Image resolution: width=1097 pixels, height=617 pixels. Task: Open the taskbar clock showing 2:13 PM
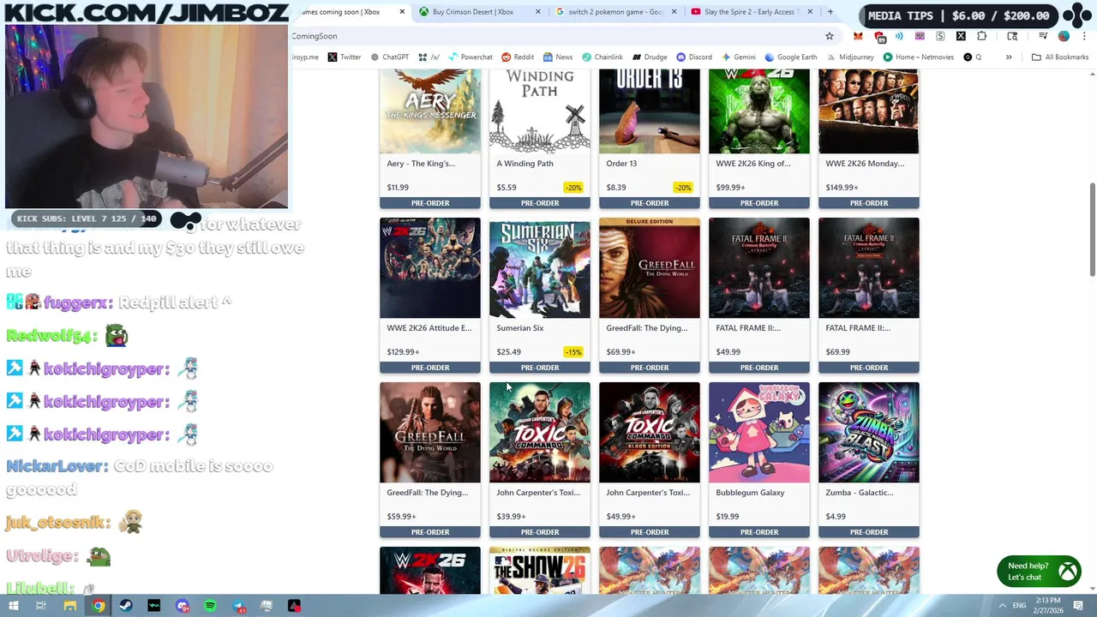point(1047,605)
